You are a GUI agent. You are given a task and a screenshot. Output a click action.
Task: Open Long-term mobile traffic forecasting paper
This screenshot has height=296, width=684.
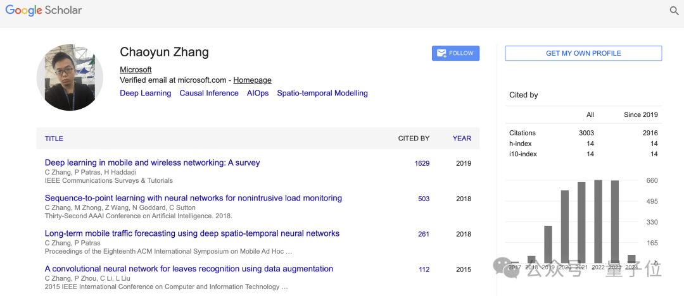pos(192,233)
